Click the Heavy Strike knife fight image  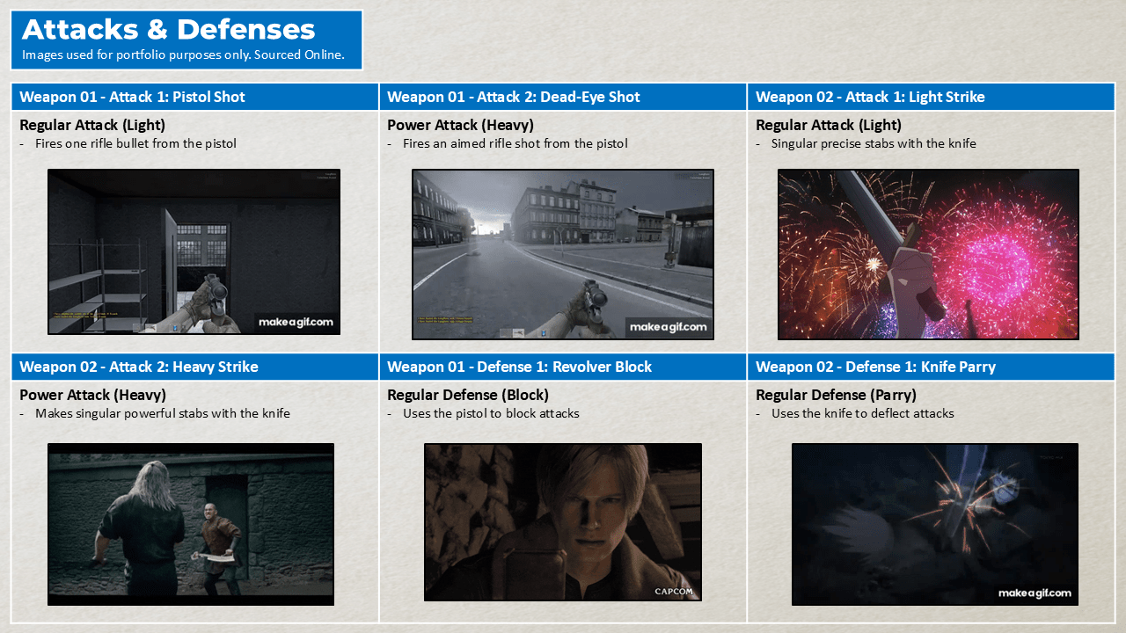coord(191,524)
